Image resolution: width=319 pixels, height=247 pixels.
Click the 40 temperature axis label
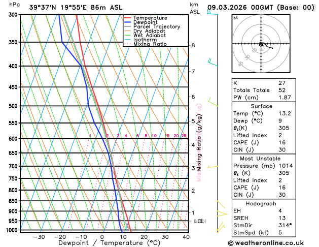(x=186, y=237)
